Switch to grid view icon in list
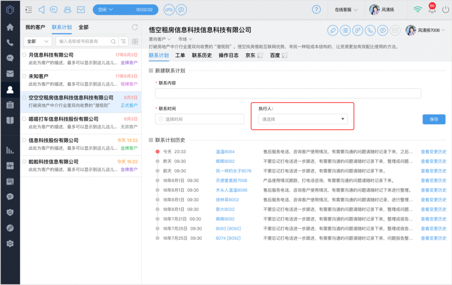This screenshot has width=452, height=285. 135,42
